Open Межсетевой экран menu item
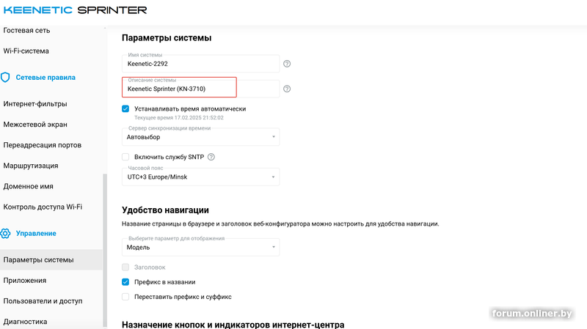Screen dimensions: 587x329 (x=36, y=125)
